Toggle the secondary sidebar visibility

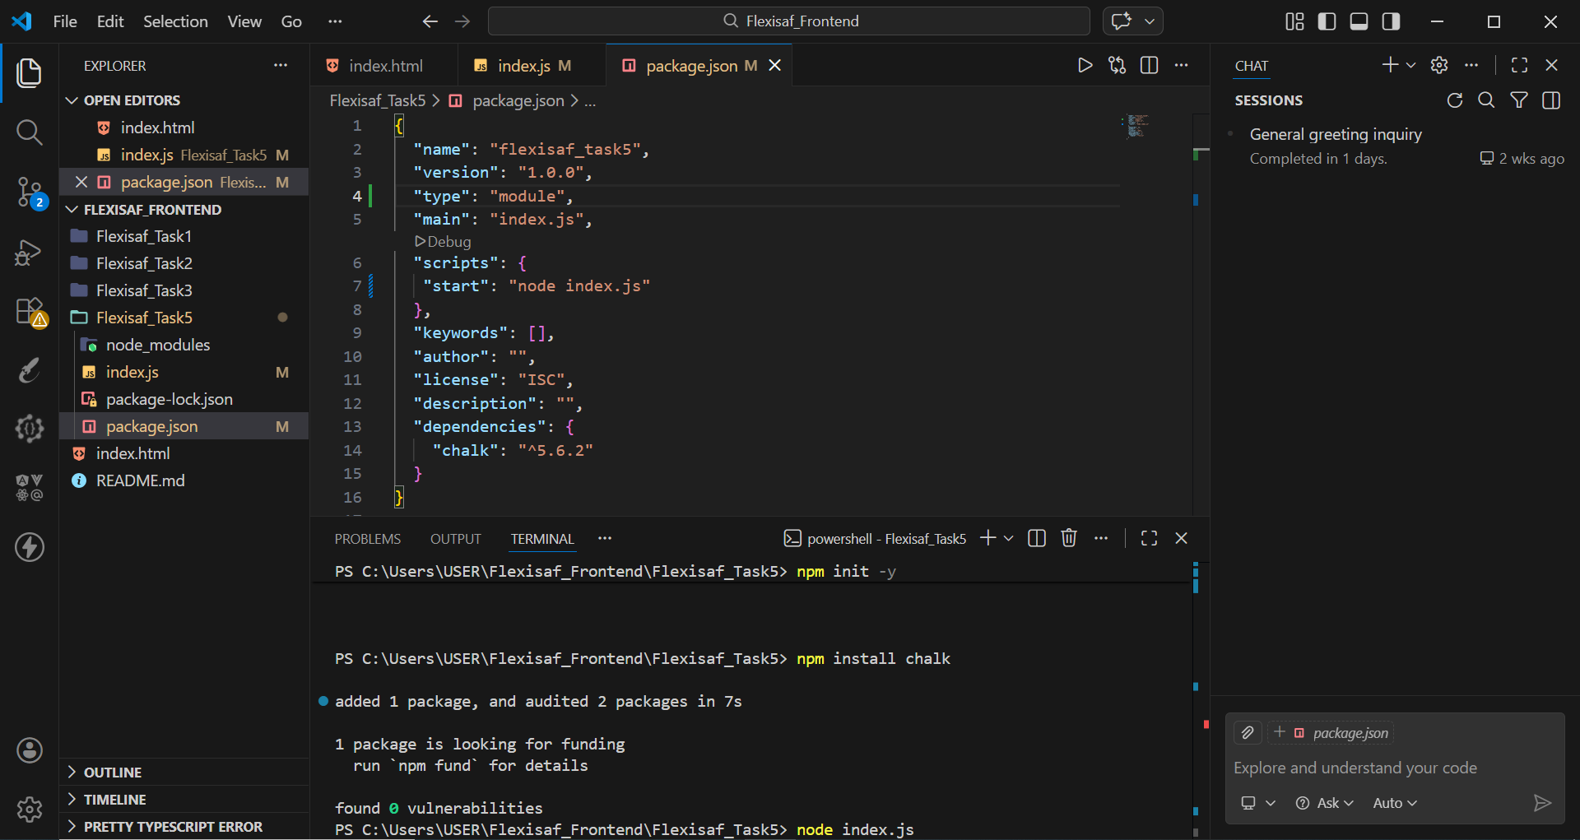1391,21
